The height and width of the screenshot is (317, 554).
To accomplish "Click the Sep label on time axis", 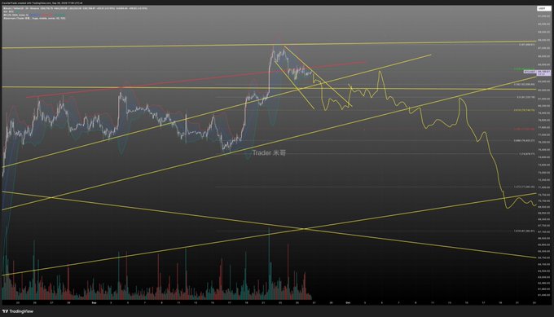I will tap(94, 302).
